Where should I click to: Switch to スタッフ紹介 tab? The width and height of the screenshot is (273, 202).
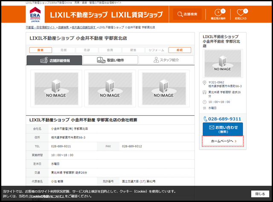click(x=166, y=60)
